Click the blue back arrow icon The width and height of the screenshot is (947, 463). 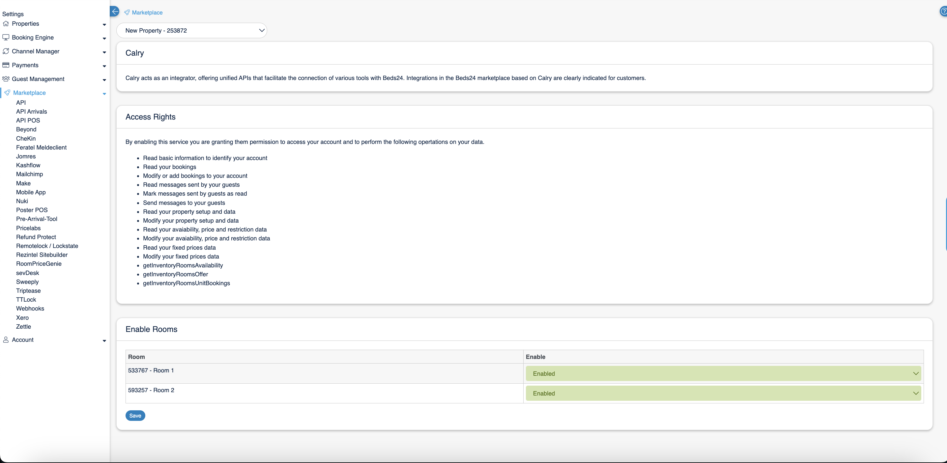click(115, 12)
